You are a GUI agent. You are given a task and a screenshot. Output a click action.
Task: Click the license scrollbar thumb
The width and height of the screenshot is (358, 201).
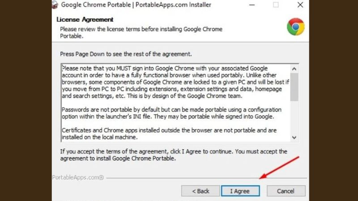[x=294, y=87]
